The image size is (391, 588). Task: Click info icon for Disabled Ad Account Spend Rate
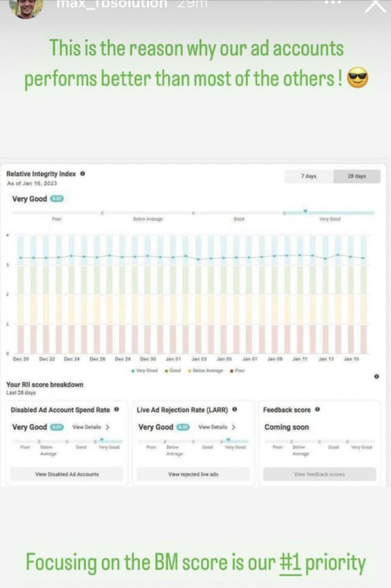point(117,409)
